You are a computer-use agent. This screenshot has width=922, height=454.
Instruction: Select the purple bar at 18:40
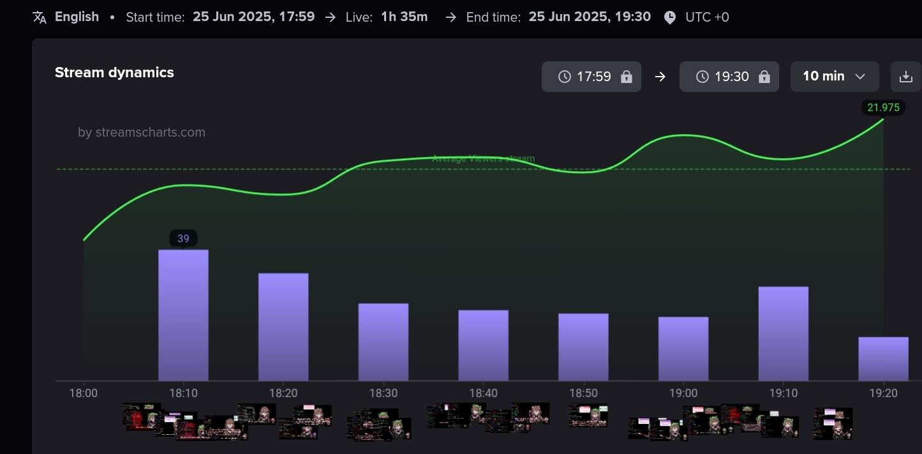[484, 345]
